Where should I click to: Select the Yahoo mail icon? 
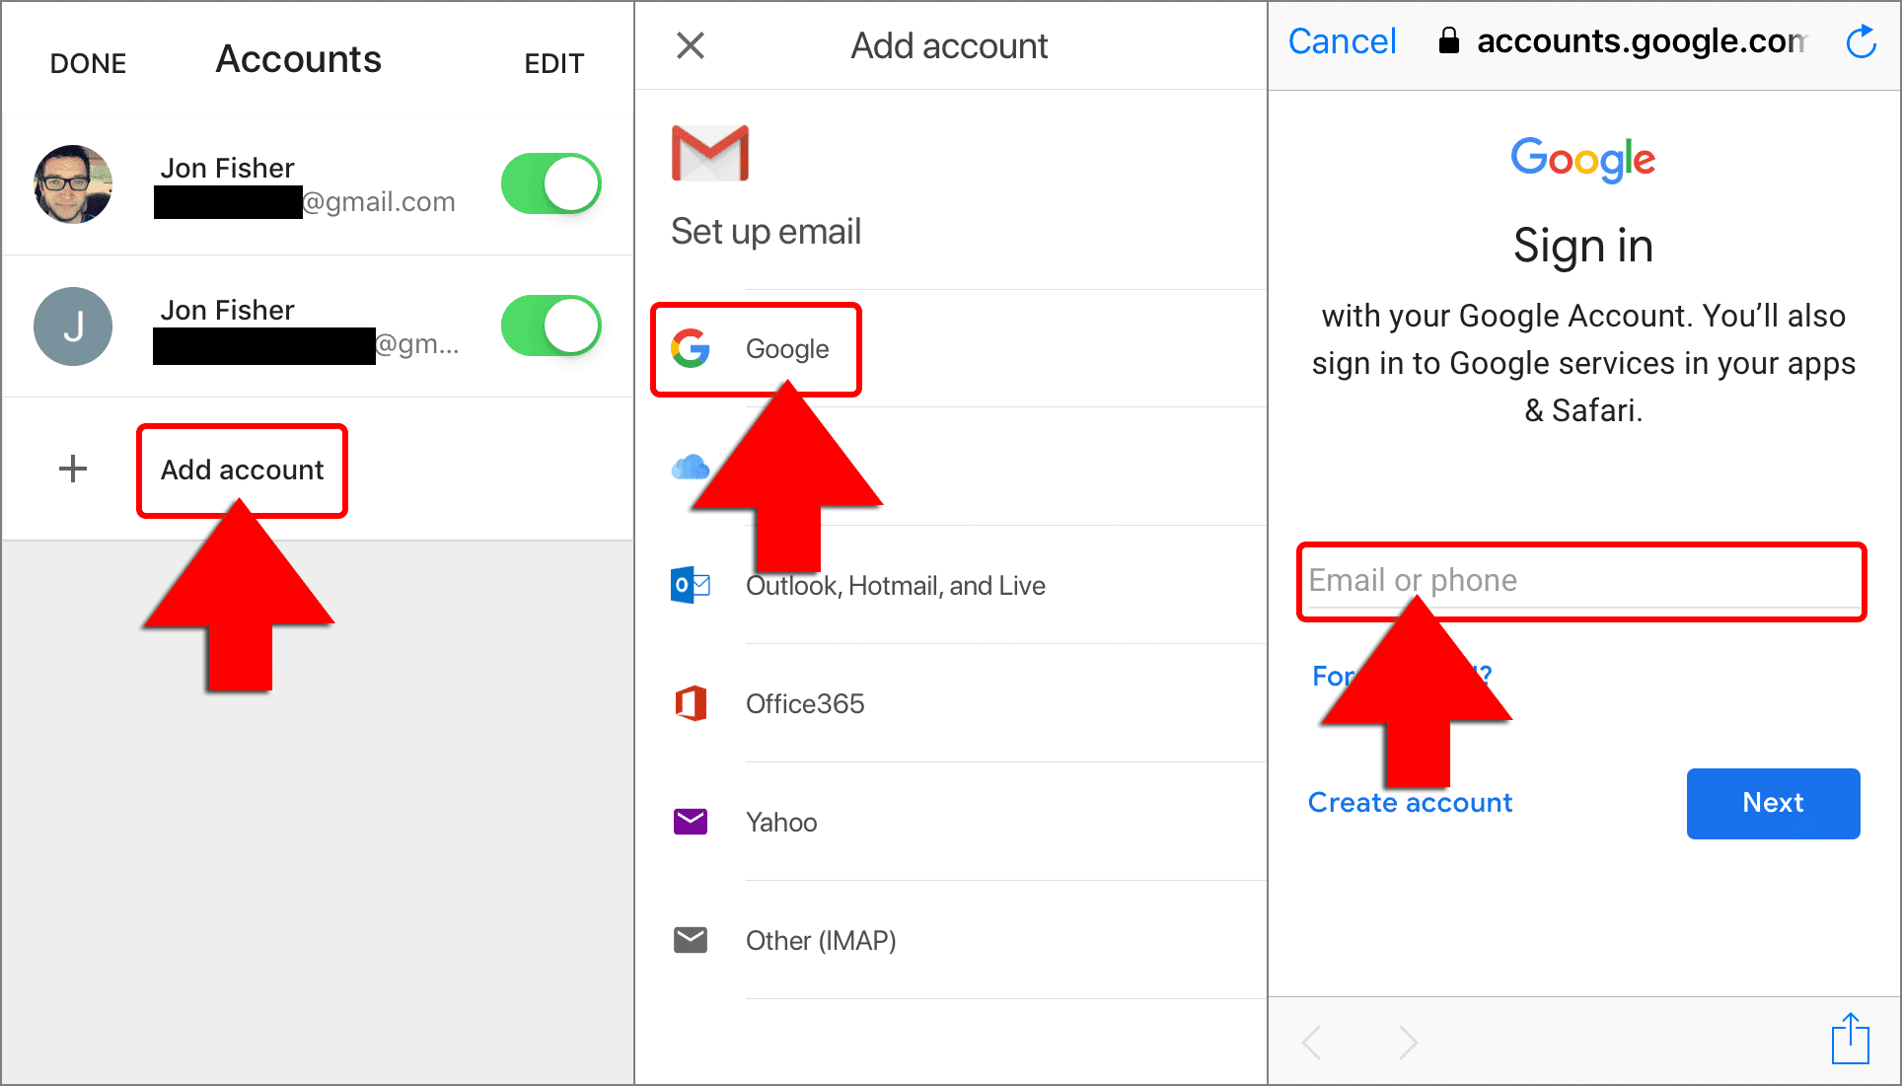pos(689,820)
